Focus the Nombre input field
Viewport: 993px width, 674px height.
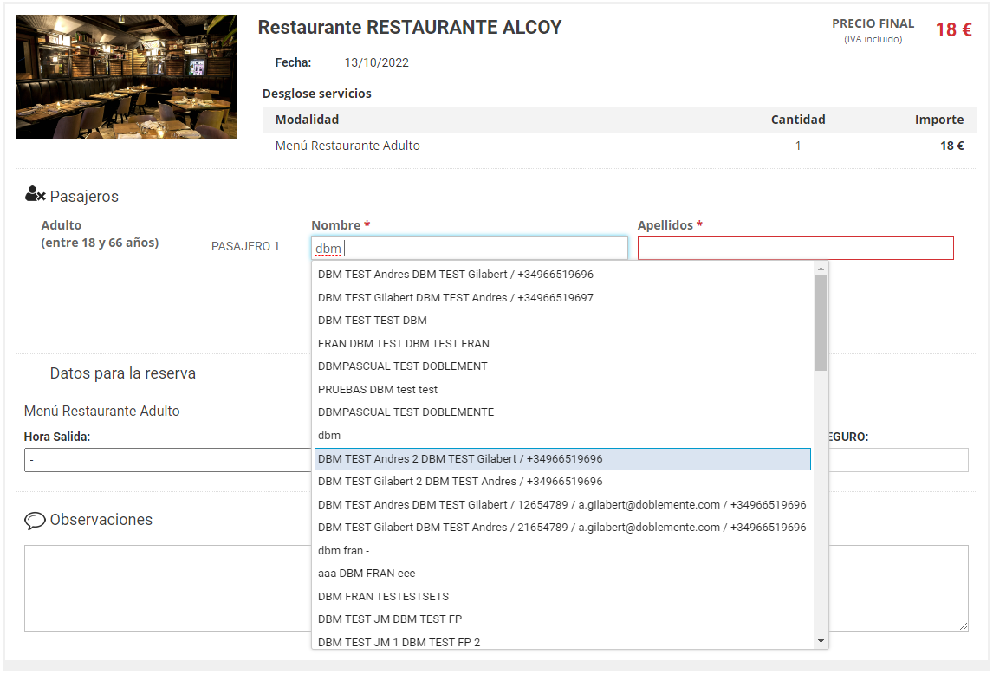470,248
